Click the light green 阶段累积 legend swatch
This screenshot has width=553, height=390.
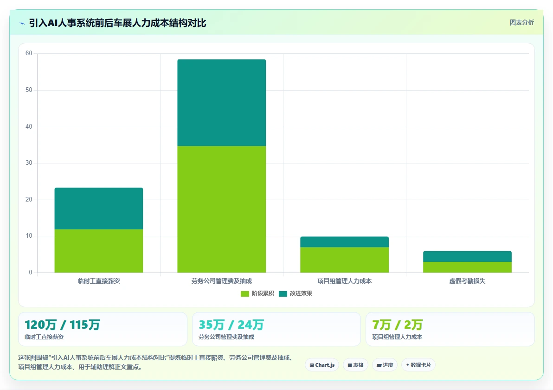tap(245, 293)
